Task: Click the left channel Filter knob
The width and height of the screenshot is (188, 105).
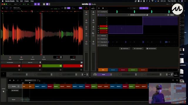Action: [x=86, y=42]
